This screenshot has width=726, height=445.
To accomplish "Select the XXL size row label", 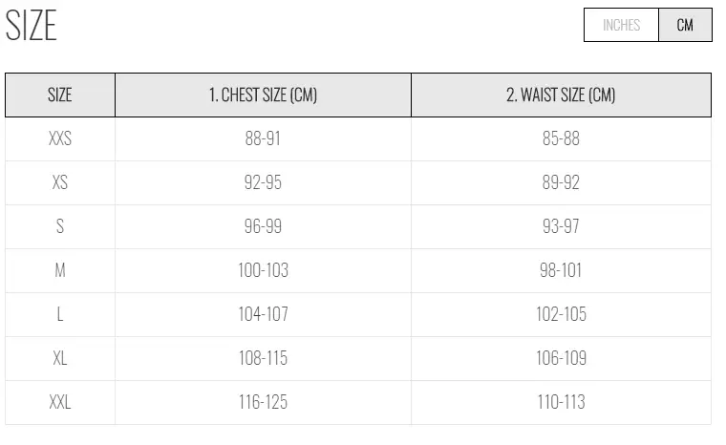I will 60,402.
